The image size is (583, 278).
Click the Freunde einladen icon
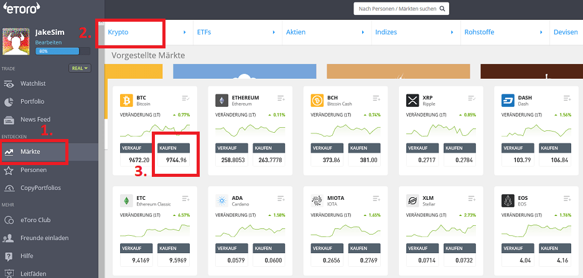(x=9, y=238)
